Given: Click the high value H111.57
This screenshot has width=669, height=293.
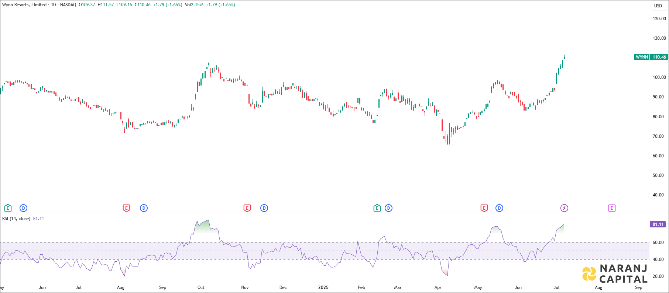Looking at the screenshot, I should point(106,5).
